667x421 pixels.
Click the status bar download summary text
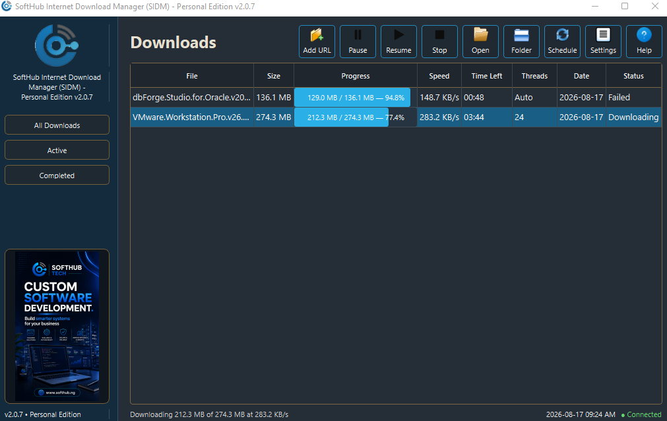pyautogui.click(x=209, y=414)
